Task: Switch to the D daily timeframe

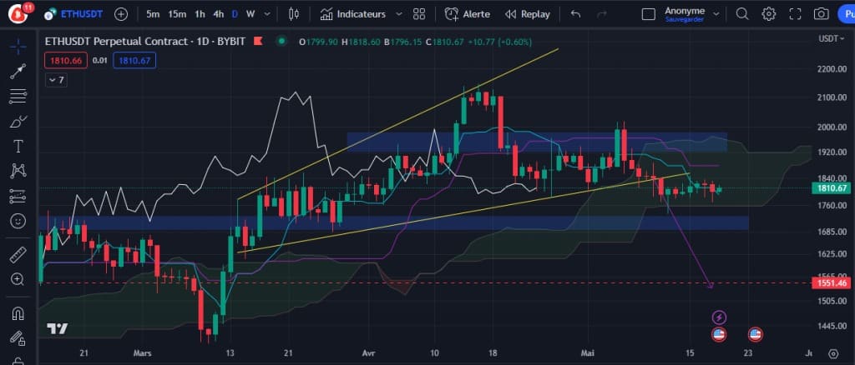Action: [235, 14]
